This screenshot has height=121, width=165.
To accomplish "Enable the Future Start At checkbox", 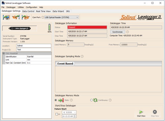I will click(57, 114).
